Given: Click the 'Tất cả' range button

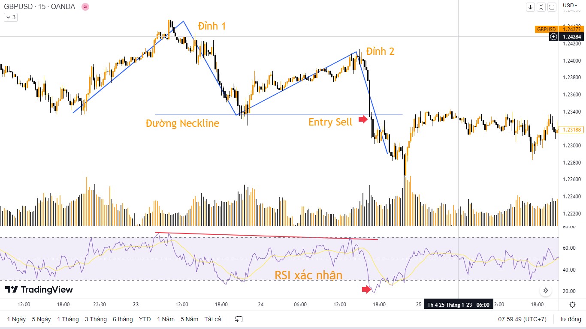Looking at the screenshot, I should (x=213, y=319).
